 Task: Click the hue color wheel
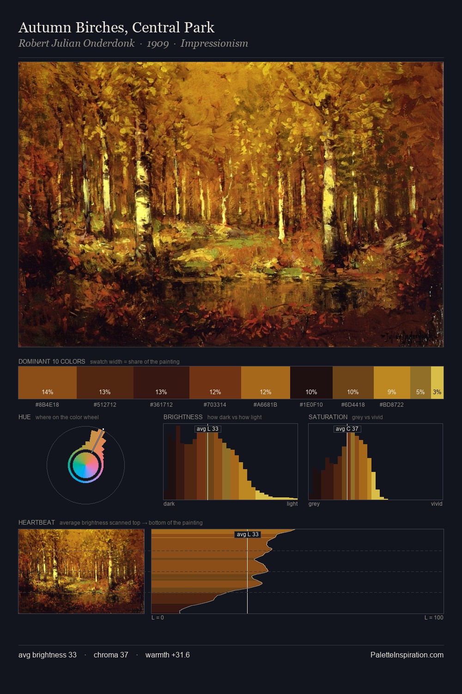pyautogui.click(x=85, y=465)
